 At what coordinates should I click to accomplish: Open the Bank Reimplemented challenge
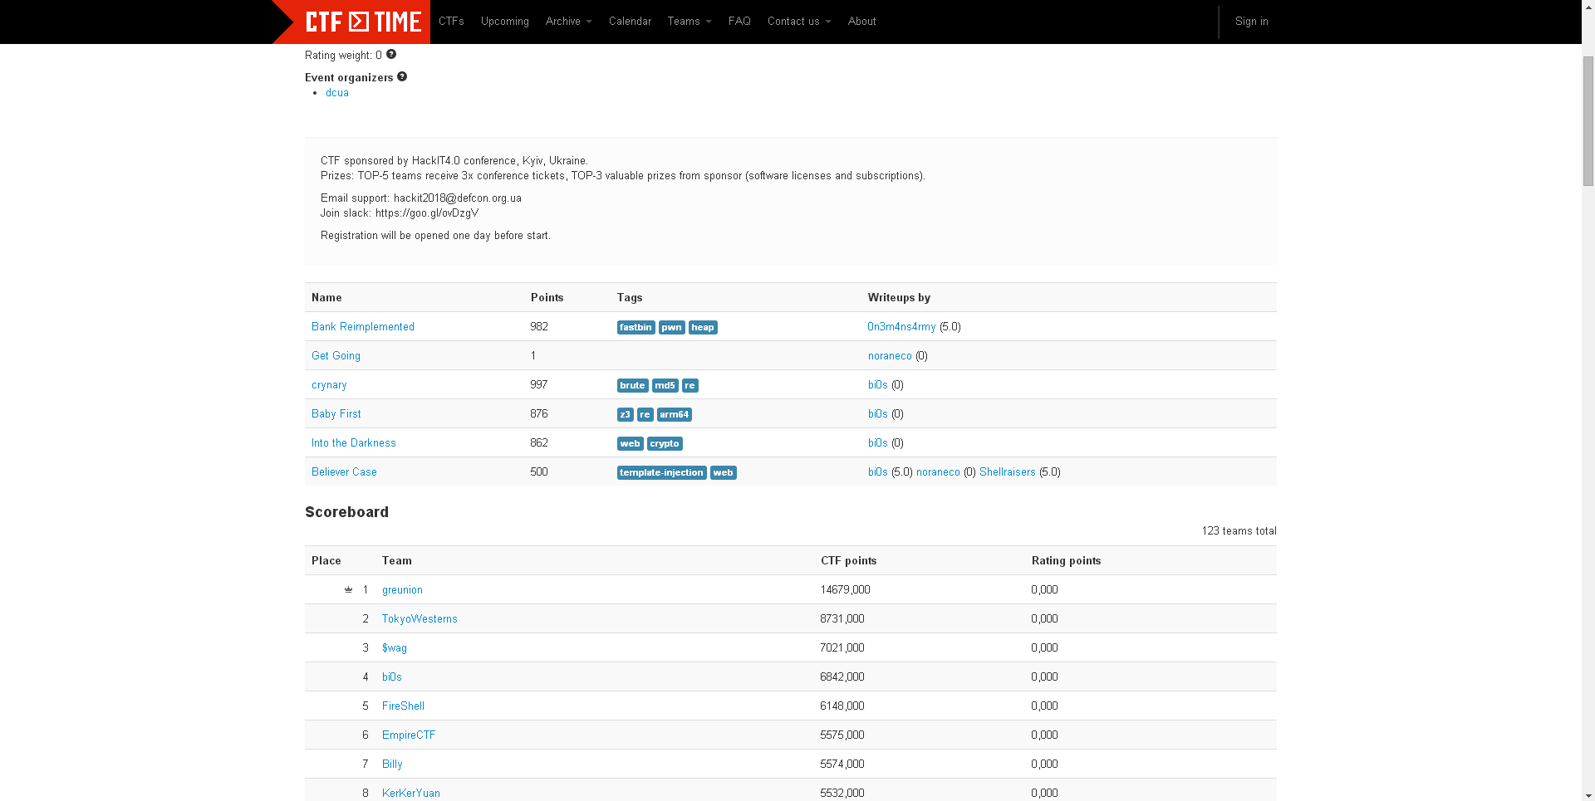[x=362, y=326]
